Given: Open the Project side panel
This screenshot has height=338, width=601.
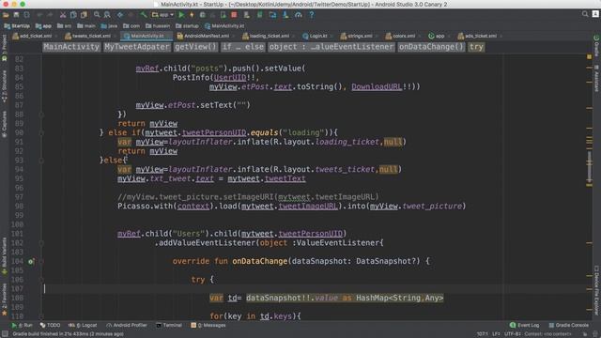Looking at the screenshot, I should coord(4,48).
